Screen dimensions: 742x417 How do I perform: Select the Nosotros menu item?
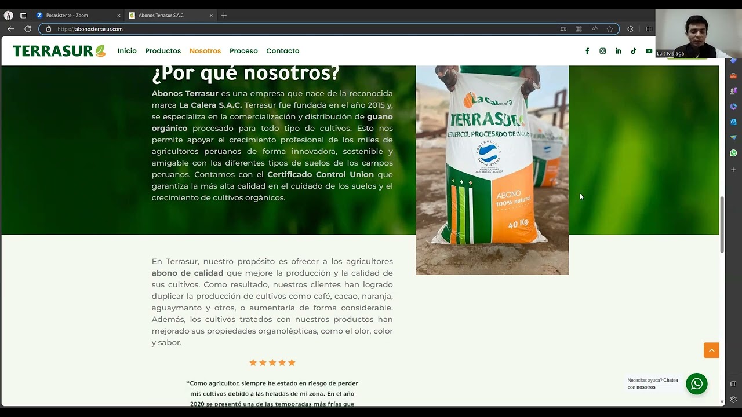point(205,51)
